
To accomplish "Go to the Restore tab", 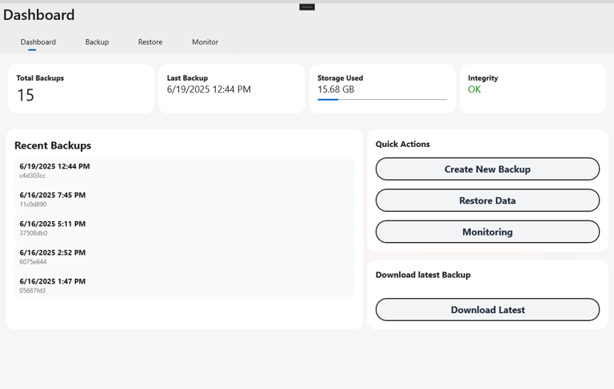I will click(150, 42).
